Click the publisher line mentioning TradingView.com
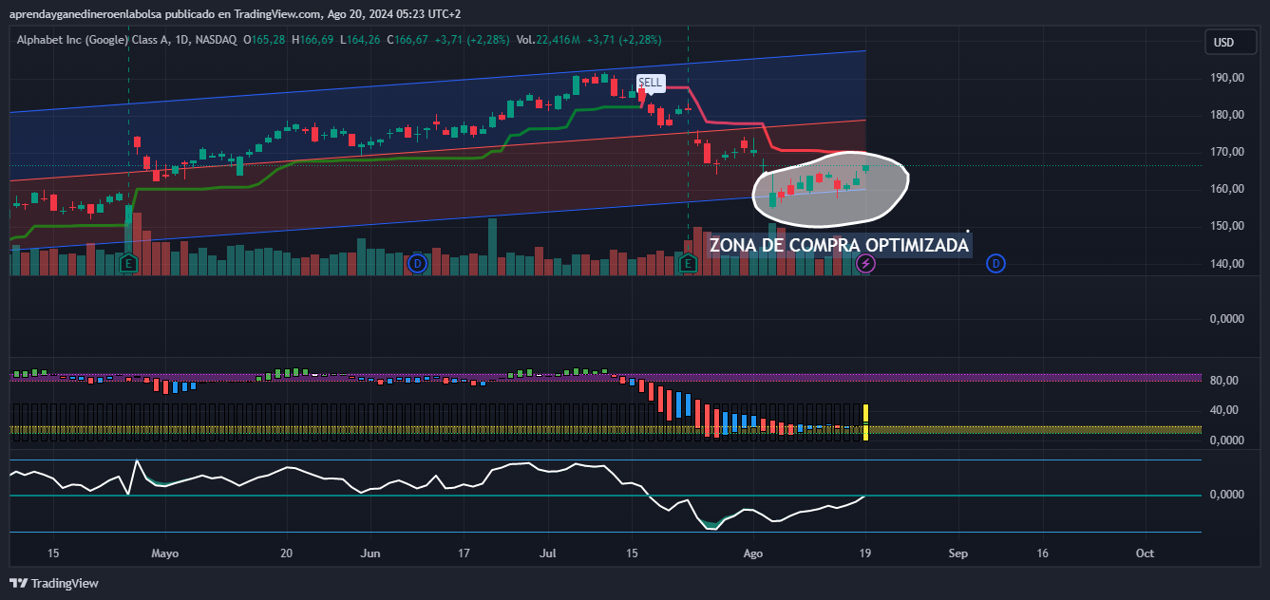 pyautogui.click(x=234, y=13)
